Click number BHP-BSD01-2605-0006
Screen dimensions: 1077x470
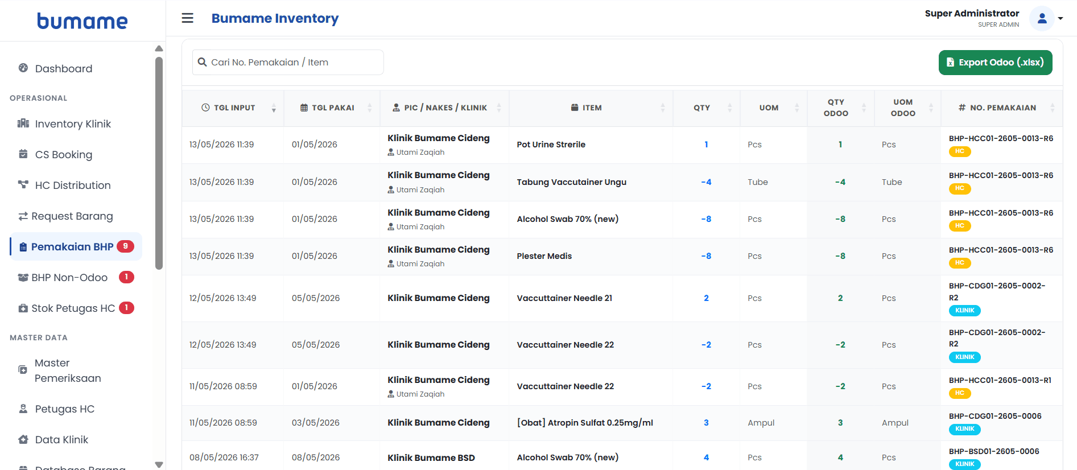[x=994, y=451]
